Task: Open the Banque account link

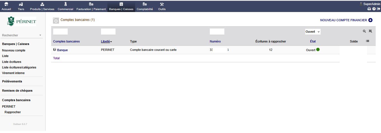Action: click(62, 50)
